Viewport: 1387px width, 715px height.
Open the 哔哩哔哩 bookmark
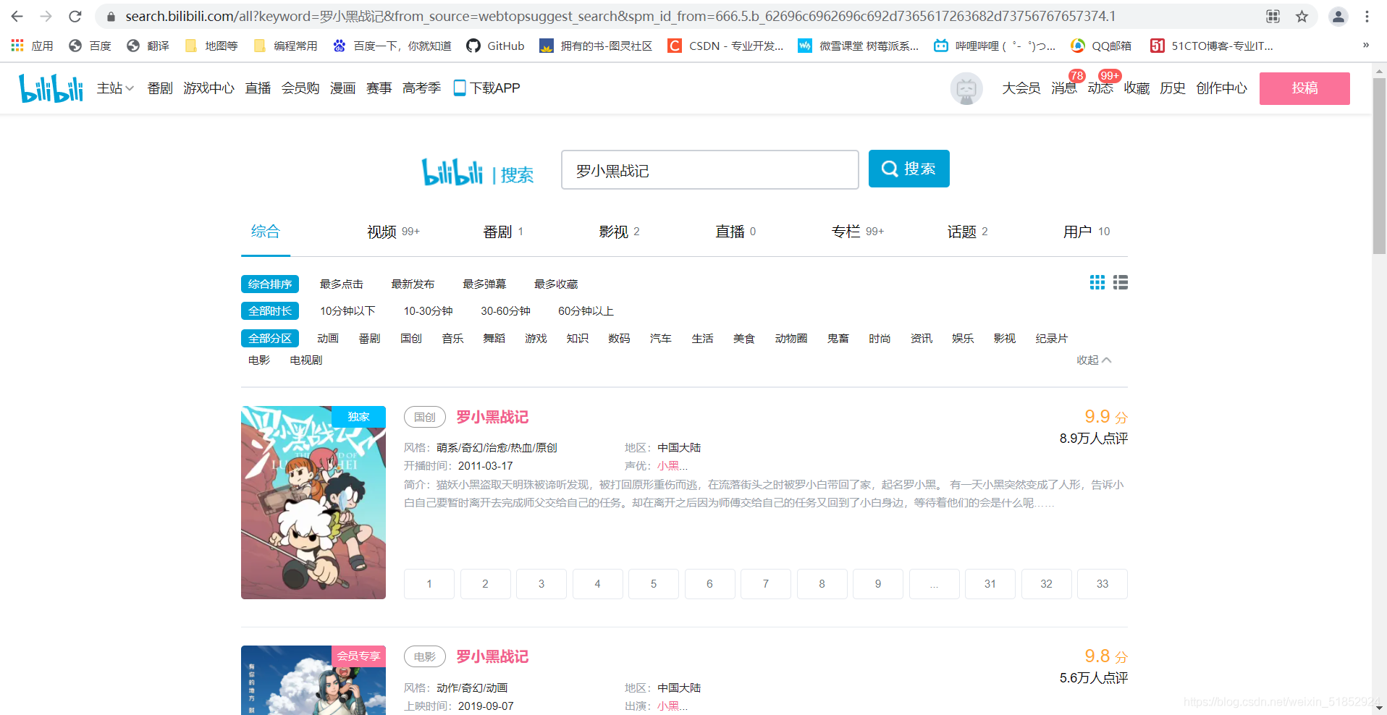(994, 46)
